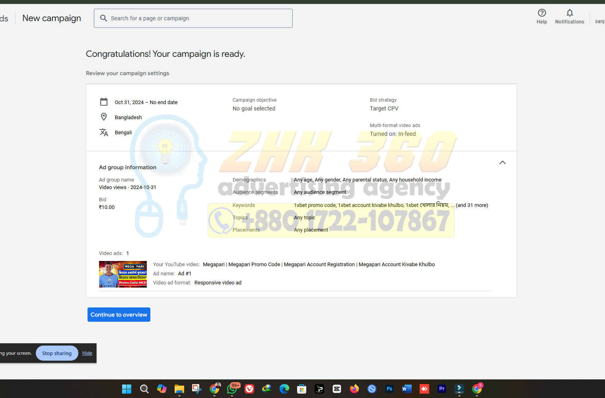Open Filmora from the taskbar

[459, 389]
